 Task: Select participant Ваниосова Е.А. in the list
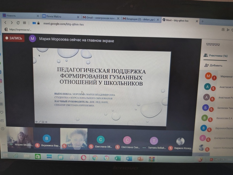[217, 118]
